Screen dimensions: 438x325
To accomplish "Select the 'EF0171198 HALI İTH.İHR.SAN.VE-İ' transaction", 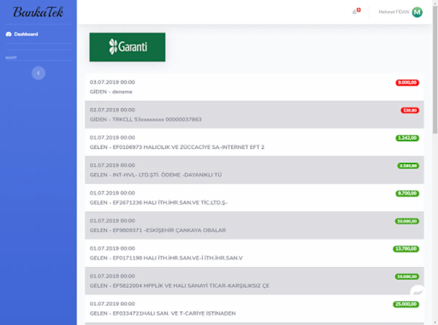I will click(254, 253).
